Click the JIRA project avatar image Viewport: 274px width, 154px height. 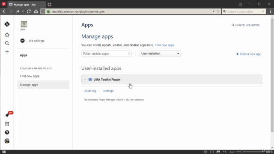(24, 24)
